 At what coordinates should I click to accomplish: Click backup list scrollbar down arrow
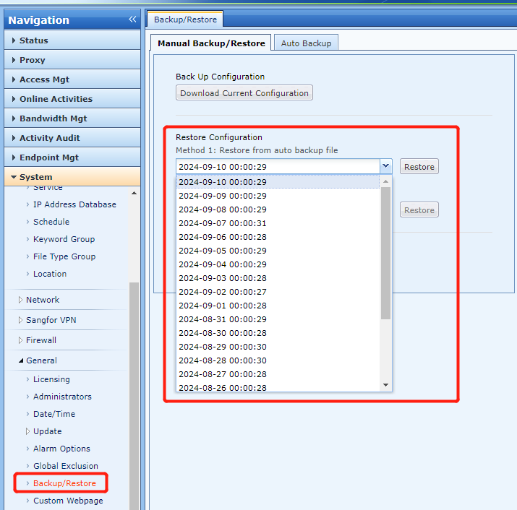(386, 385)
